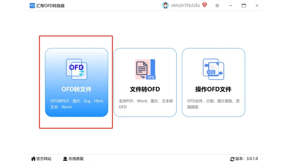290x163 pixels.
Task: Click the OFD转文件 conversion icon
Action: point(77,69)
